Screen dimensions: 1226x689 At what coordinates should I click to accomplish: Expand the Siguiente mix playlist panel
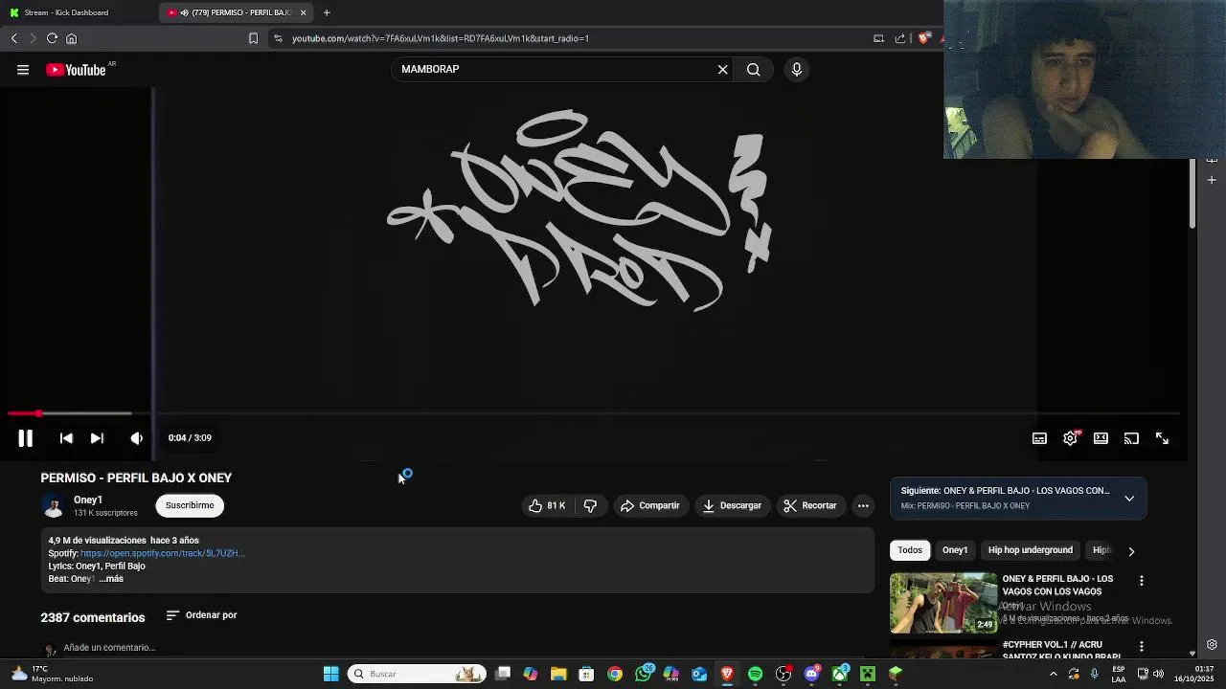[x=1129, y=499]
